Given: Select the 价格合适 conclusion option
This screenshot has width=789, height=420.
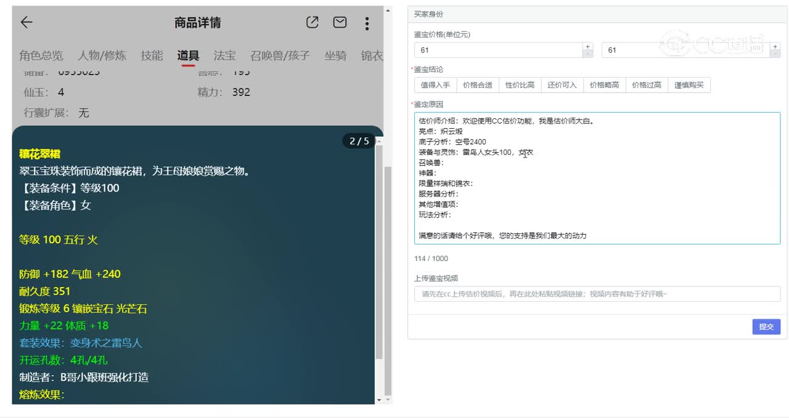Looking at the screenshot, I should coord(478,85).
